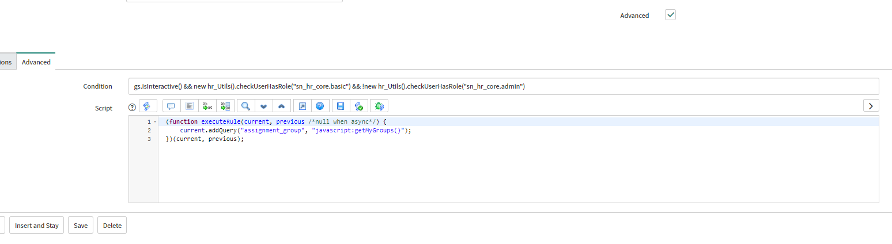Click the })(current, previous); code on line 3
The width and height of the screenshot is (892, 244).
pos(205,139)
